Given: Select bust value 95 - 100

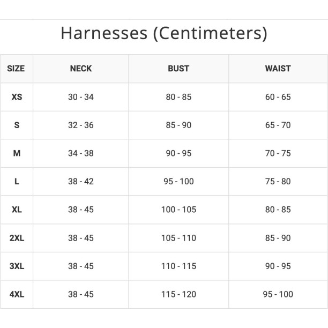Looking at the screenshot, I should click(x=178, y=181).
